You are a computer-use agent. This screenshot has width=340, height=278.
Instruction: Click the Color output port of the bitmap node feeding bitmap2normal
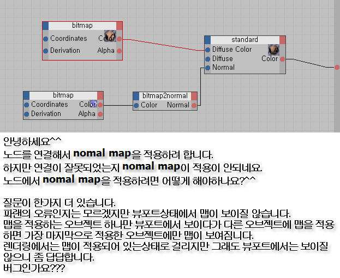pos(100,105)
